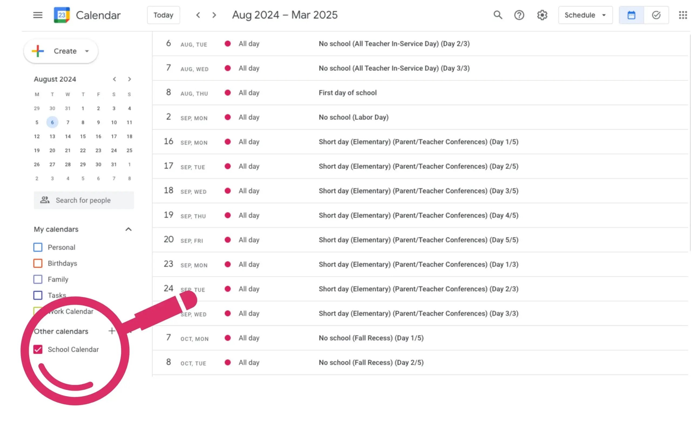Open Sep 16 Conferences Day 1/5 event
The image size is (691, 437).
(418, 142)
